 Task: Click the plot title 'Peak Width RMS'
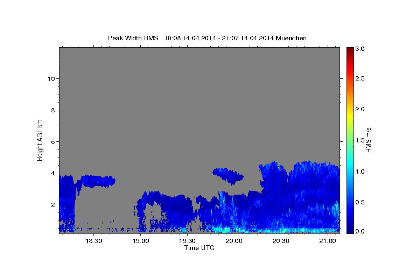(x=133, y=38)
